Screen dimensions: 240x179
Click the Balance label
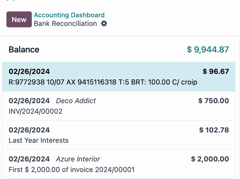[24, 49]
